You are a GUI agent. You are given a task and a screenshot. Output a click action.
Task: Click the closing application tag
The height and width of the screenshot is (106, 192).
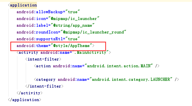[24, 100]
